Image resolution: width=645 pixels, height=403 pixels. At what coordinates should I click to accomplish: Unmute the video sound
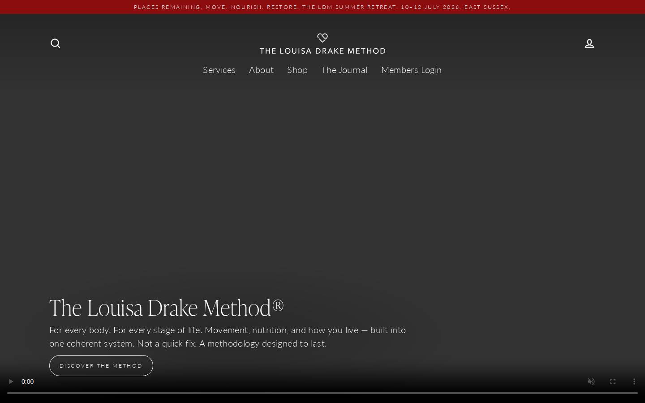click(591, 382)
